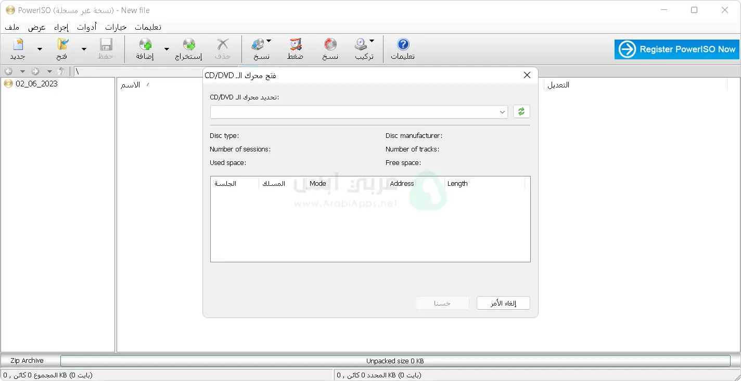Open the Options (خيارات) menu
The height and width of the screenshot is (381, 741).
click(x=116, y=27)
